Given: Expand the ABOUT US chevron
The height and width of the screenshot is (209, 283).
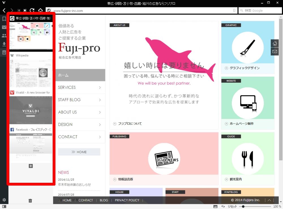Looking at the screenshot, I should 100,112.
